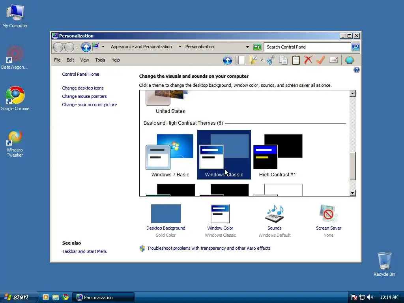Click the Cut scissors toolbar icon
Viewport: 404px width, 303px height.
pos(271,60)
